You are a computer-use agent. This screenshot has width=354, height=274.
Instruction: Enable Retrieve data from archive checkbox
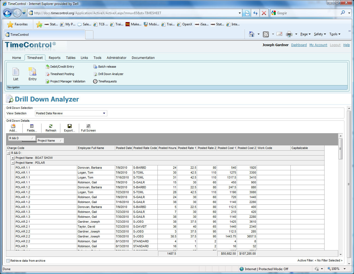(x=8, y=261)
